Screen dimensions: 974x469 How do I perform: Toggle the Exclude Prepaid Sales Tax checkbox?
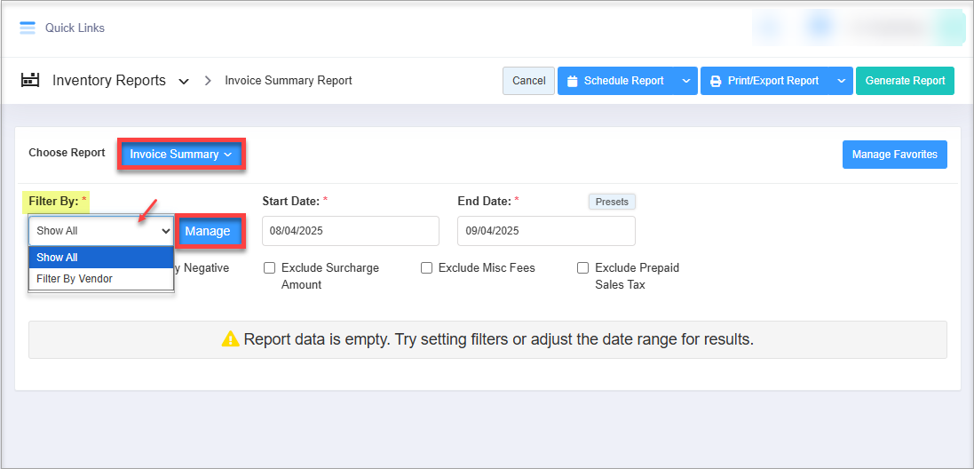click(x=583, y=267)
